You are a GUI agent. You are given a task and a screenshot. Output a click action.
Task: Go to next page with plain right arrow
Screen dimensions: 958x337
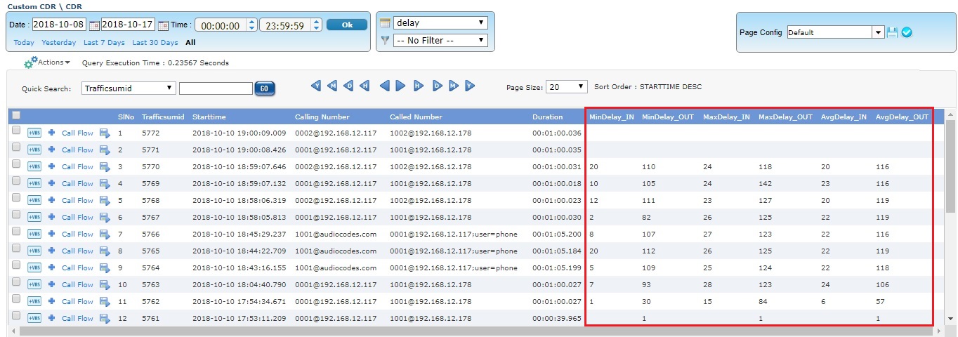point(400,86)
